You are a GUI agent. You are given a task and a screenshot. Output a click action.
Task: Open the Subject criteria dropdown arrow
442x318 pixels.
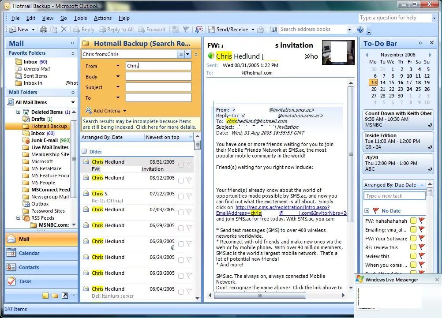[x=118, y=87]
